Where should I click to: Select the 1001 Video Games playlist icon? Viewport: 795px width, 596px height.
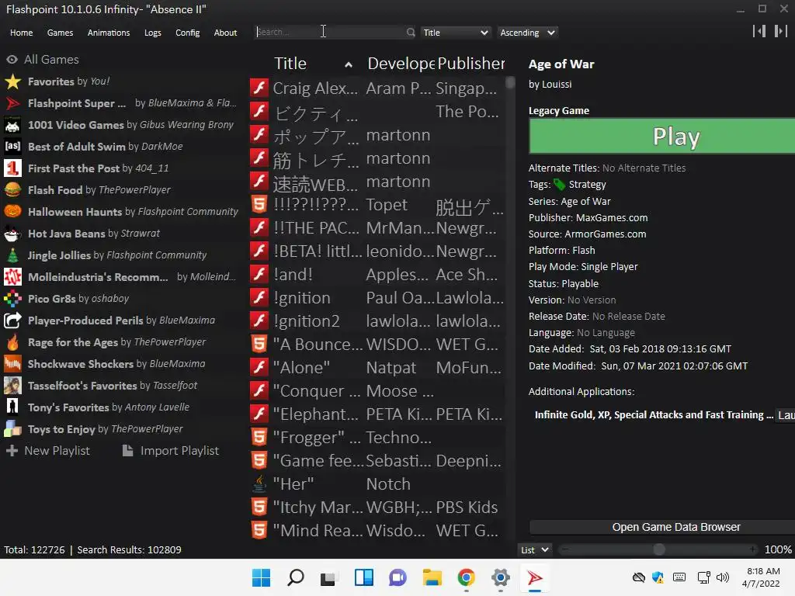coord(12,125)
